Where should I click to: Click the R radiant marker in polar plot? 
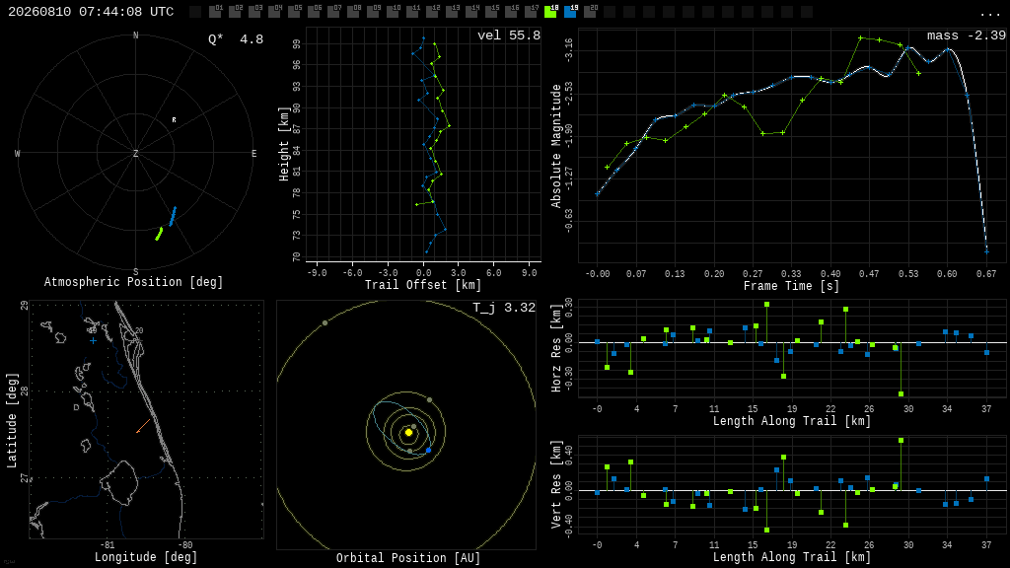pos(174,119)
